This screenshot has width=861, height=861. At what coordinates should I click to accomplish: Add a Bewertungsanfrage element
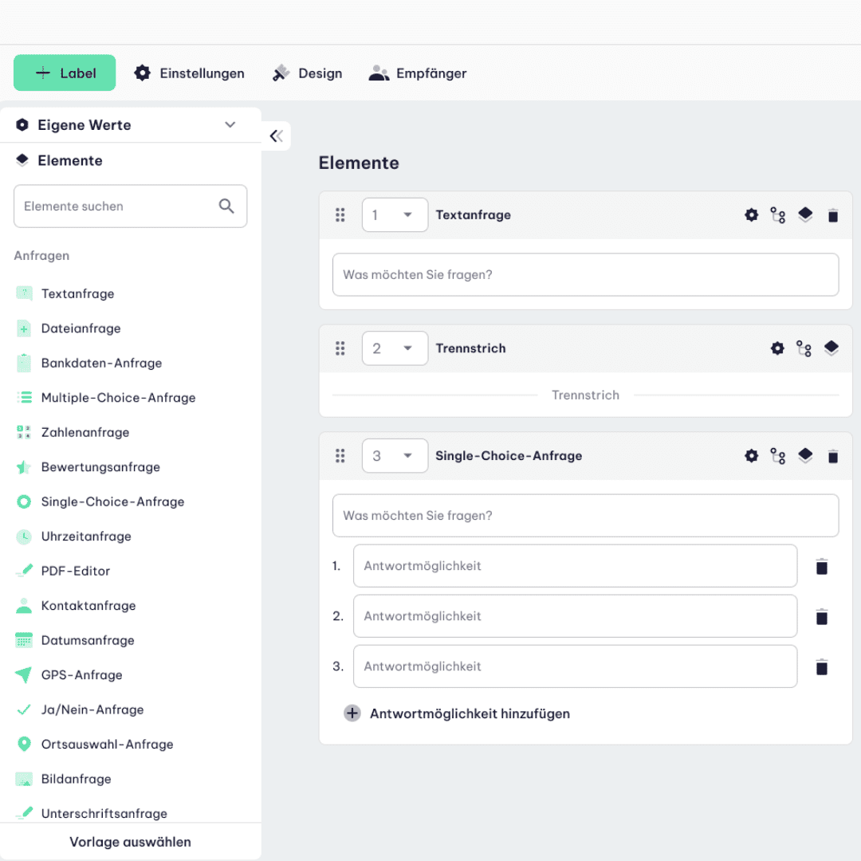tap(88, 466)
